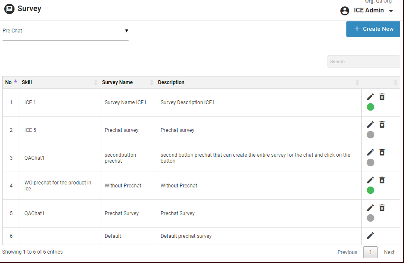Image resolution: width=404 pixels, height=263 pixels.
Task: Delete row 5 Prechat Survey entry
Action: [382, 208]
